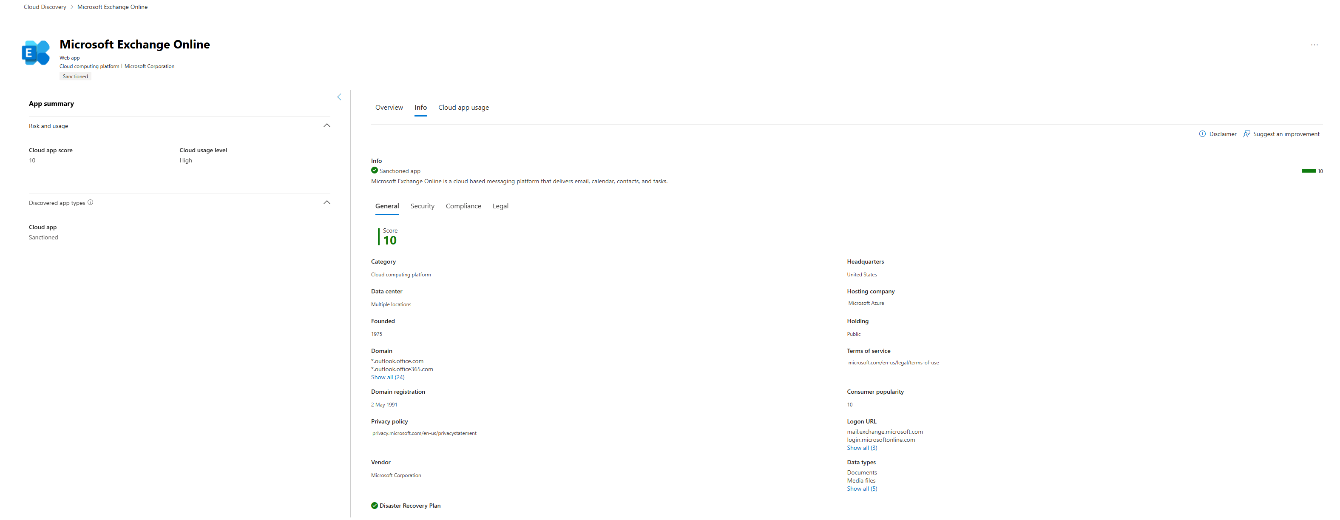Collapse the Risk and usage section
Image resolution: width=1340 pixels, height=520 pixels.
point(326,126)
